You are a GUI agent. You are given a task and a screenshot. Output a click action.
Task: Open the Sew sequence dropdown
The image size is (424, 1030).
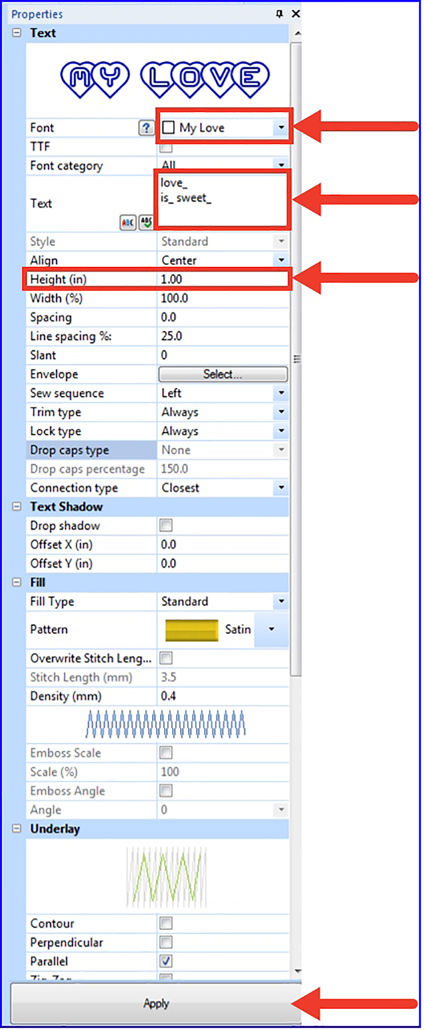pos(281,393)
